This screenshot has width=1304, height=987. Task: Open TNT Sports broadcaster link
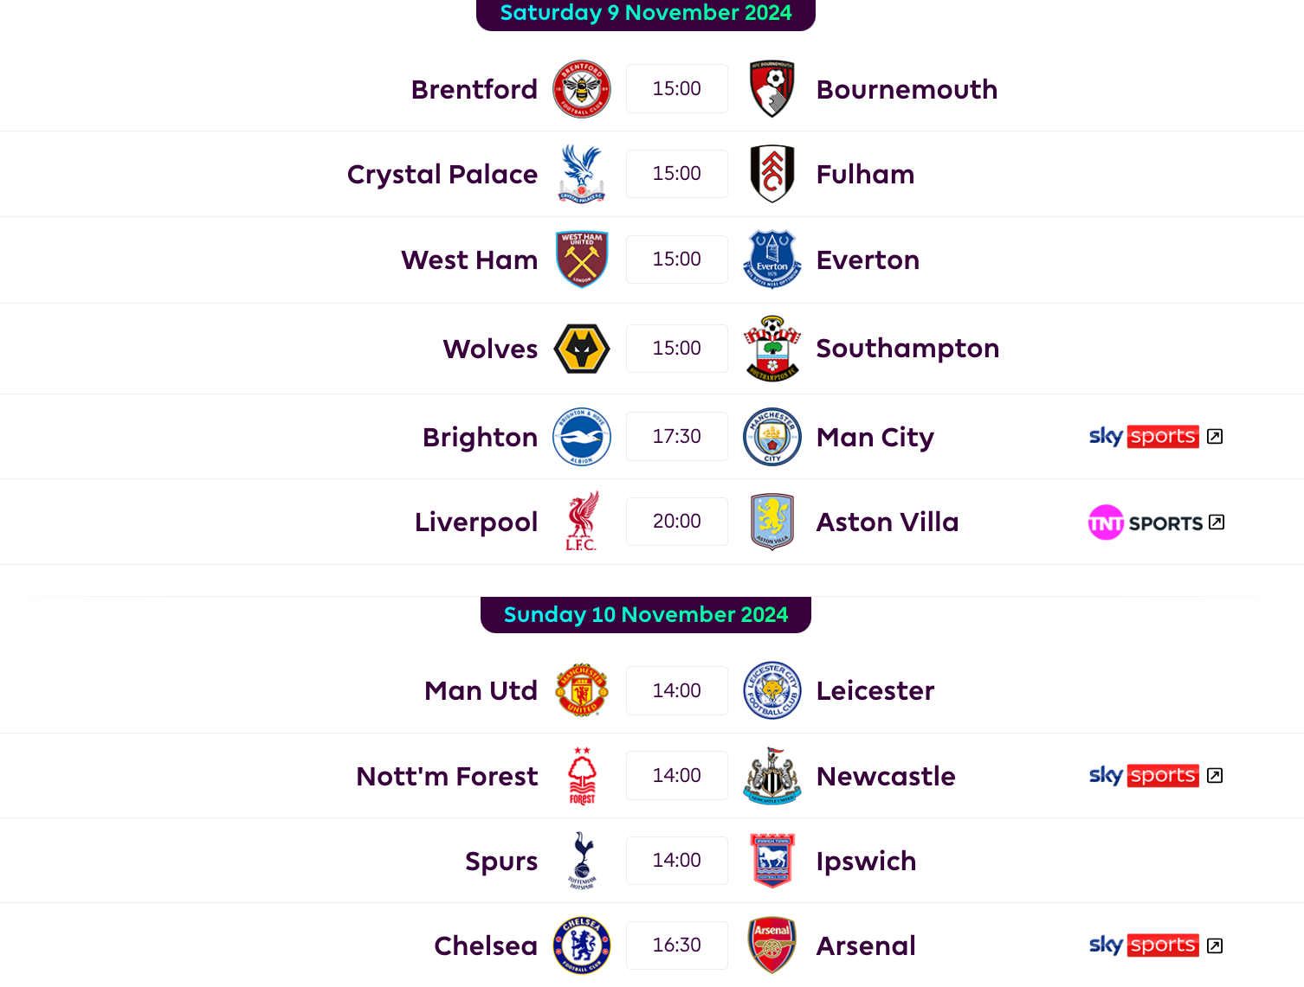1155,522
